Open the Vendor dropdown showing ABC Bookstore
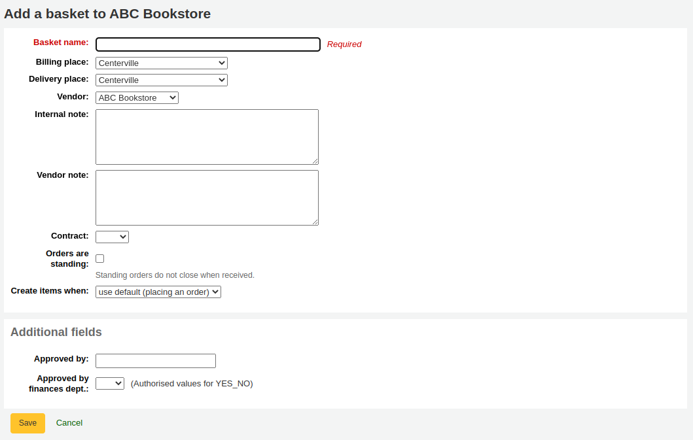Image resolution: width=693 pixels, height=440 pixels. 137,97
